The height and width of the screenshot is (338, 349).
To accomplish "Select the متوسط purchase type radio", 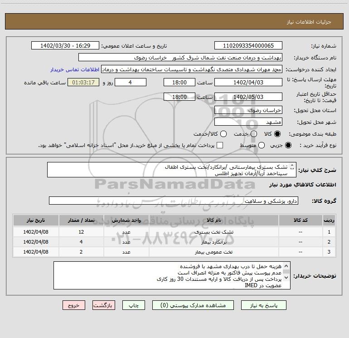I will [262, 145].
